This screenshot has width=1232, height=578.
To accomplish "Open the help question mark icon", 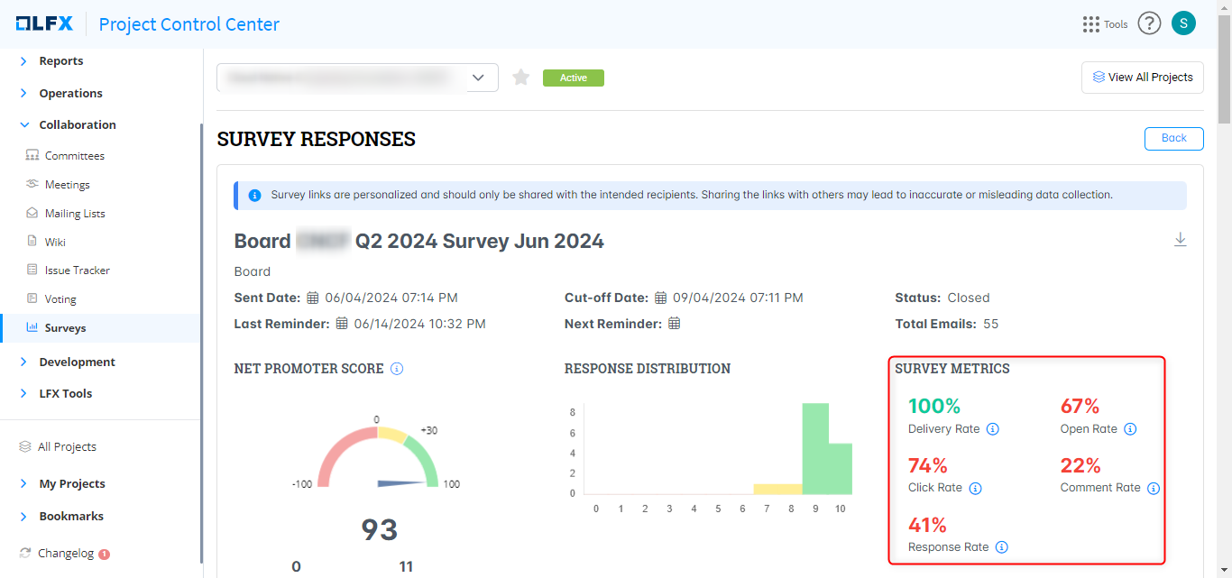I will (1148, 24).
